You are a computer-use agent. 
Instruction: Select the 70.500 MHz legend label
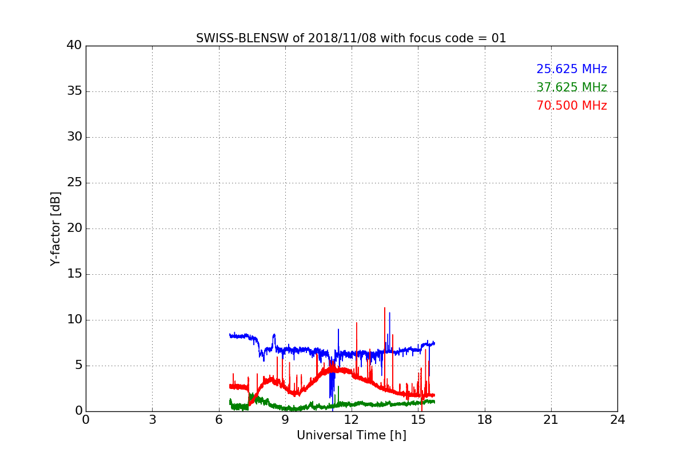coord(572,106)
